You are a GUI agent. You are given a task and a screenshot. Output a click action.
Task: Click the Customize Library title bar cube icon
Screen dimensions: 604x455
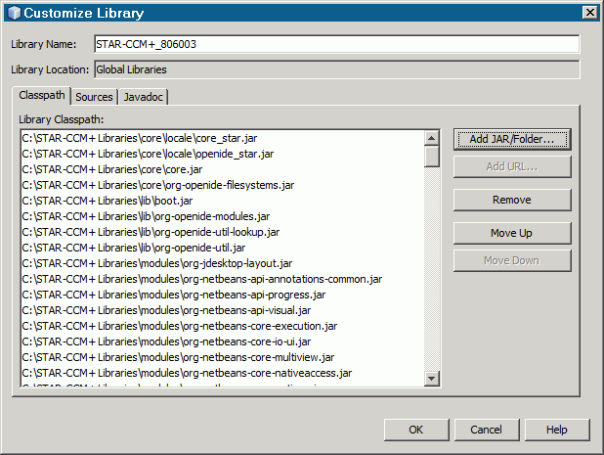coord(14,13)
